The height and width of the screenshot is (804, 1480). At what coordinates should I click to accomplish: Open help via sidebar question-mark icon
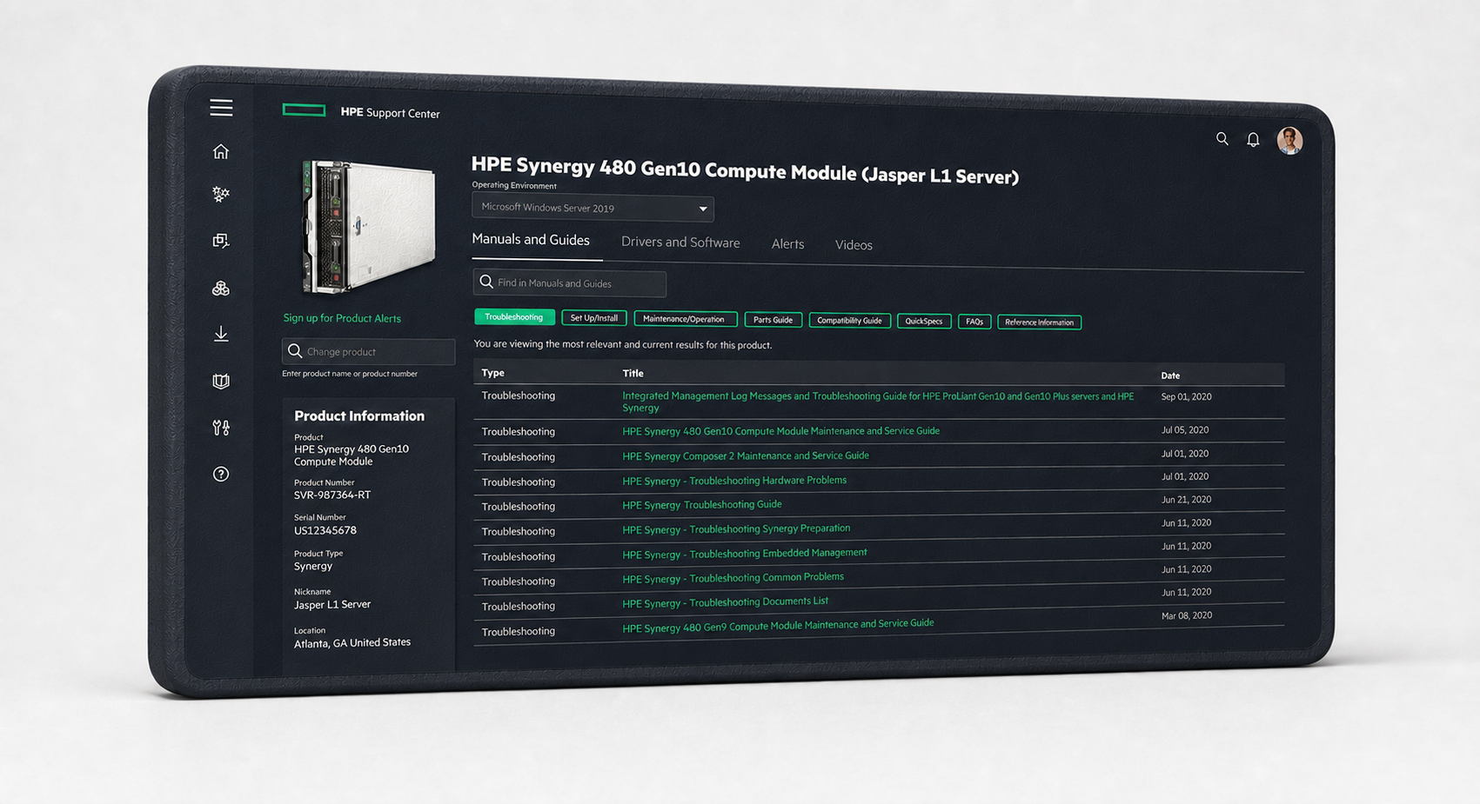221,474
